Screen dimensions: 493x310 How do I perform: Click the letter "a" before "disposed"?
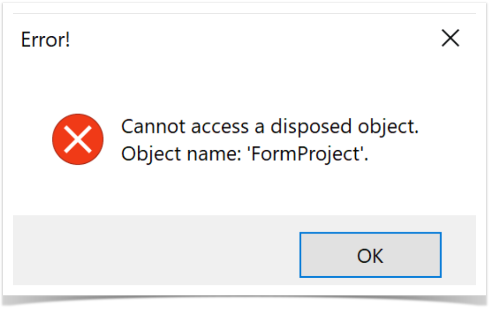point(259,127)
